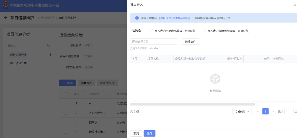Click the State Taxation Administration logo
299x138 pixels.
(x=6, y=5)
